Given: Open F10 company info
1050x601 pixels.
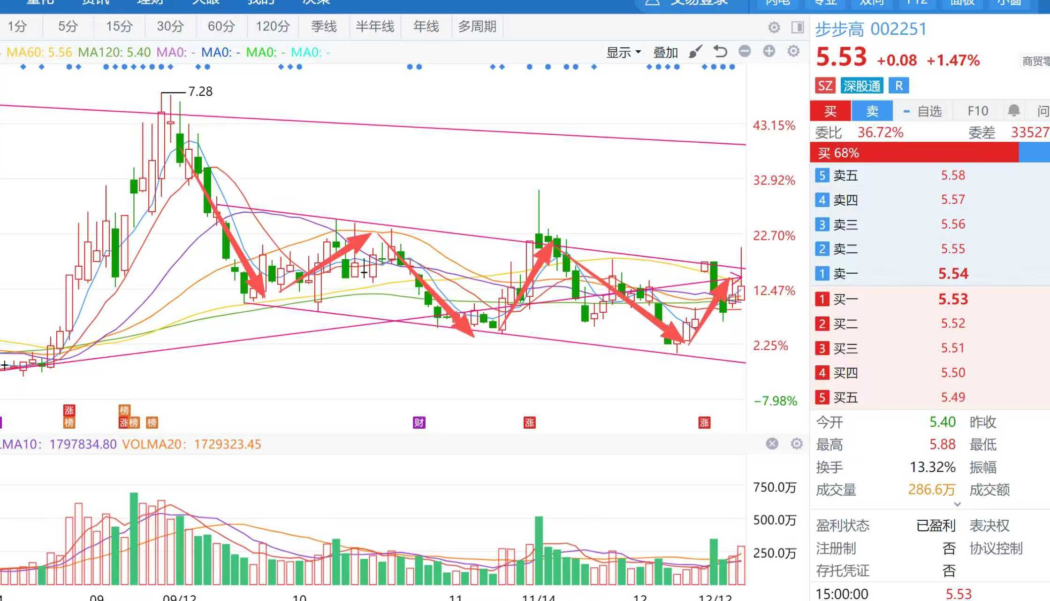Looking at the screenshot, I should (978, 111).
